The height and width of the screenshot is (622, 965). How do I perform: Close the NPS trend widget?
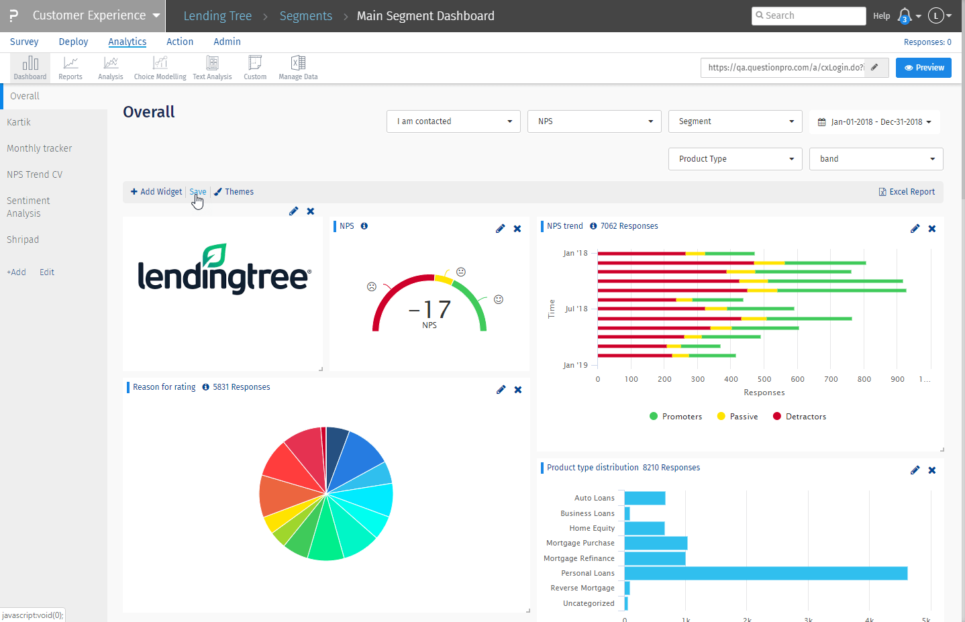pyautogui.click(x=932, y=229)
